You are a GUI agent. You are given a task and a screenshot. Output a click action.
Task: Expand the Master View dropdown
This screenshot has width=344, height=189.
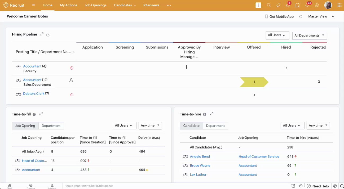[321, 16]
